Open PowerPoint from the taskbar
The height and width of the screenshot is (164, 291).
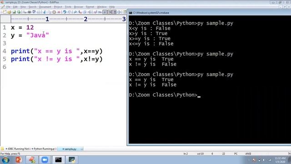(x=19, y=160)
